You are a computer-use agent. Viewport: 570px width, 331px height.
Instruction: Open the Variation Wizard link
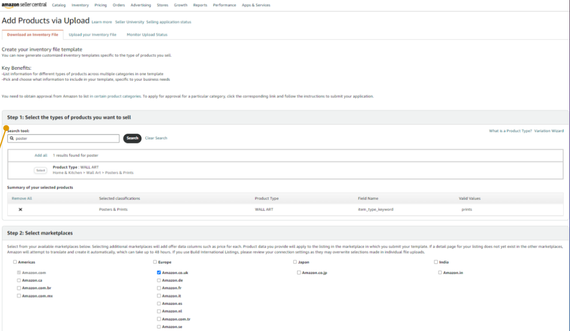(x=548, y=131)
